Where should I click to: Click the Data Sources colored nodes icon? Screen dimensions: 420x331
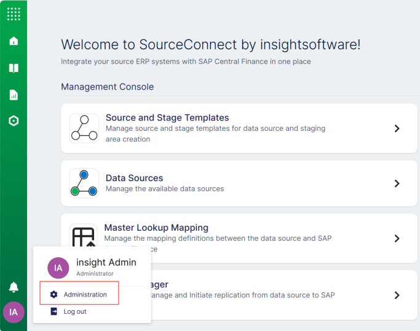[x=84, y=183]
